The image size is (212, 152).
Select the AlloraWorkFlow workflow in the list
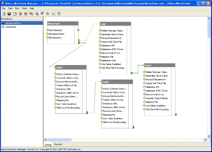22,23
